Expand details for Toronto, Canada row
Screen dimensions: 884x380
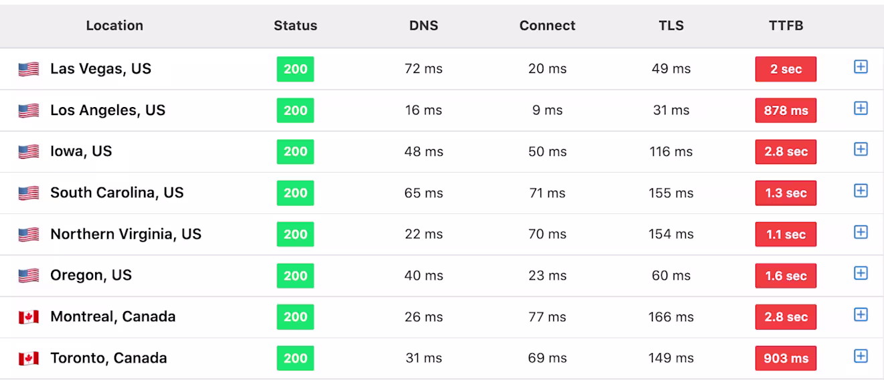(x=861, y=357)
